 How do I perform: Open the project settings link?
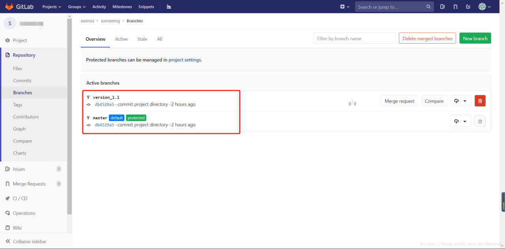click(185, 60)
